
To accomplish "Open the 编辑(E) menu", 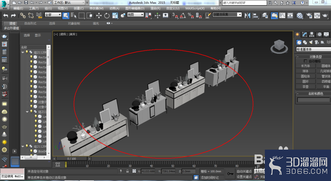I will pos(18,8).
